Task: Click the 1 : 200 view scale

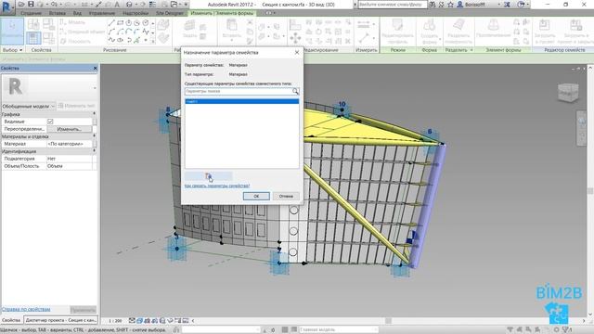Action: [x=115, y=321]
